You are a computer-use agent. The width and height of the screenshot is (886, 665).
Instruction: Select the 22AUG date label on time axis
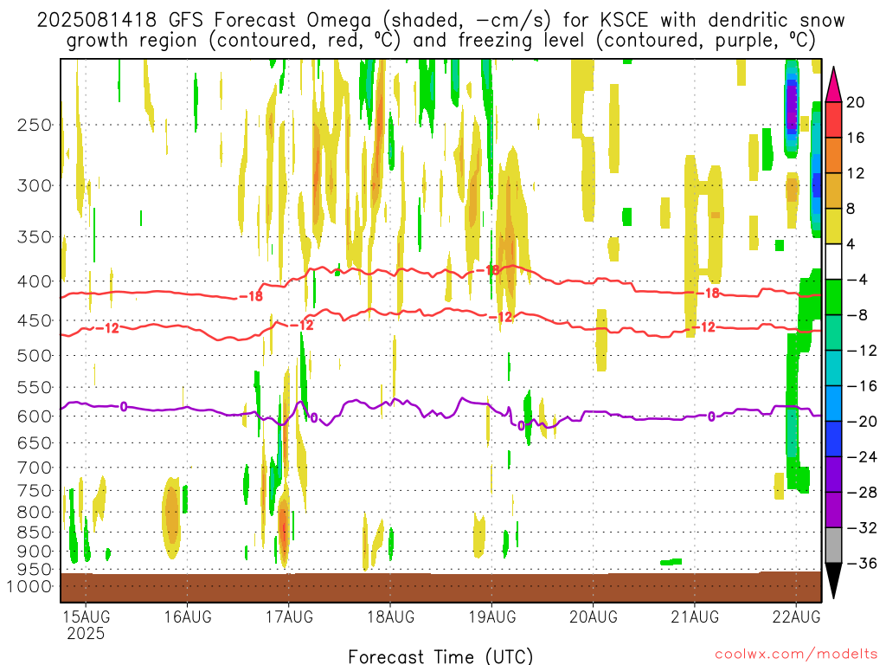coord(796,617)
